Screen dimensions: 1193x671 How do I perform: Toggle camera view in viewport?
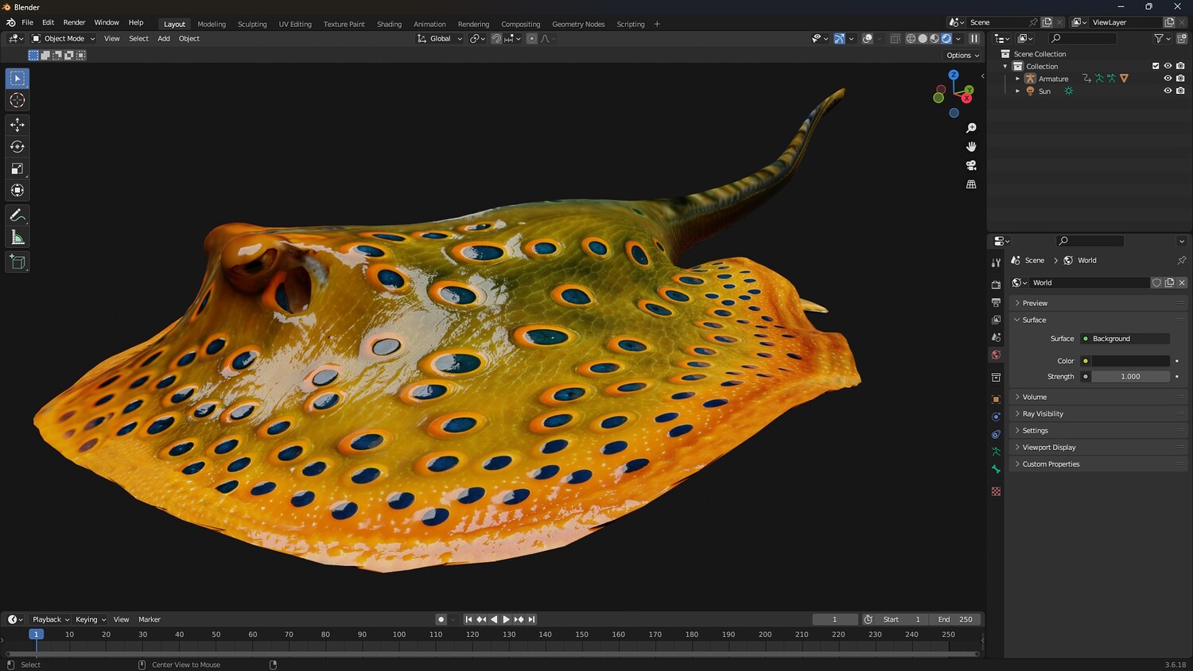[x=971, y=165]
